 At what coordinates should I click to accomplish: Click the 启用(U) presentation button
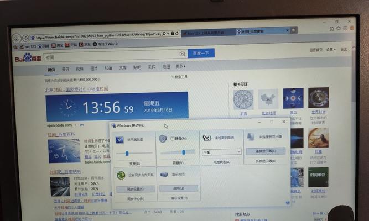click(179, 188)
